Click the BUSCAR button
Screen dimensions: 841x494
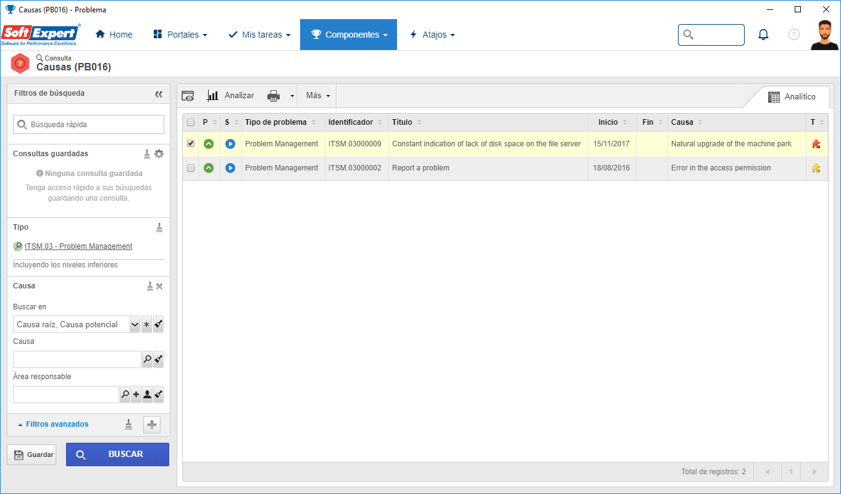tap(117, 454)
